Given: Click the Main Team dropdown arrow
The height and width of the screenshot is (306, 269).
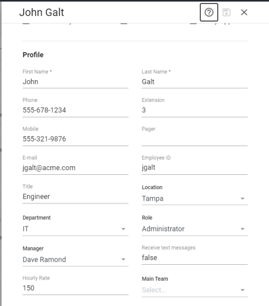Looking at the screenshot, I should [243, 290].
